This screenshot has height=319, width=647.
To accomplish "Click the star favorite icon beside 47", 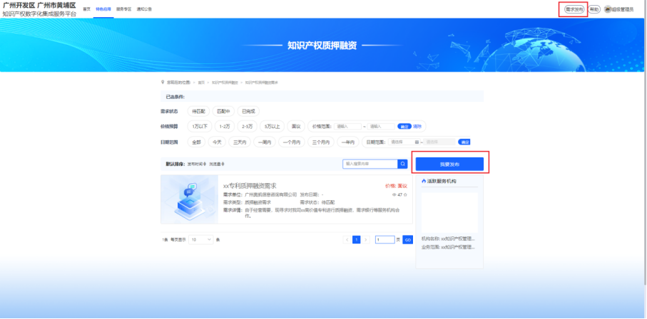I will pos(405,194).
